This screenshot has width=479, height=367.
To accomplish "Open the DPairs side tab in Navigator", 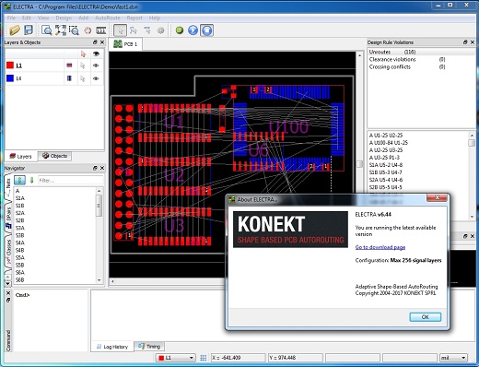I will (x=8, y=219).
